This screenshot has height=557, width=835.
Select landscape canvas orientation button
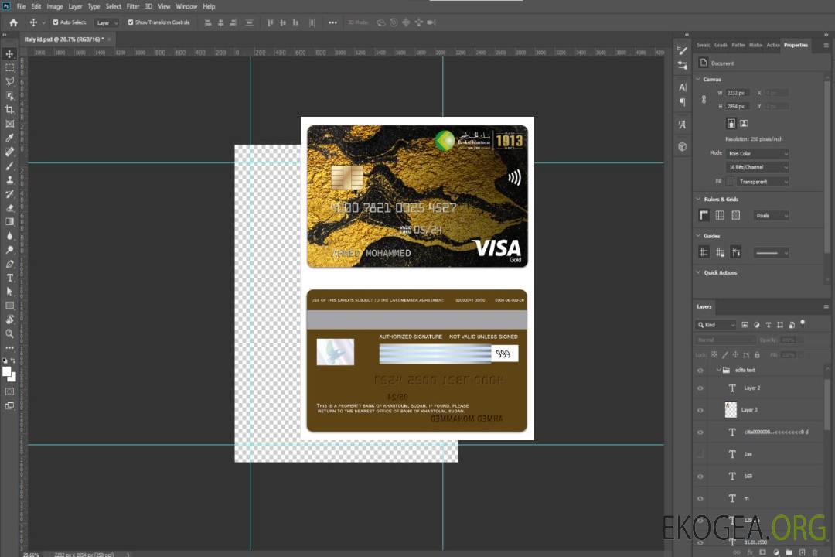pyautogui.click(x=744, y=124)
